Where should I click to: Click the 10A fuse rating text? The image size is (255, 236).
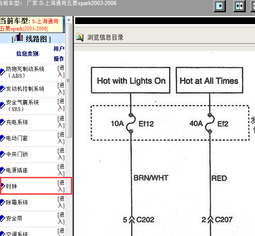[x=117, y=123]
